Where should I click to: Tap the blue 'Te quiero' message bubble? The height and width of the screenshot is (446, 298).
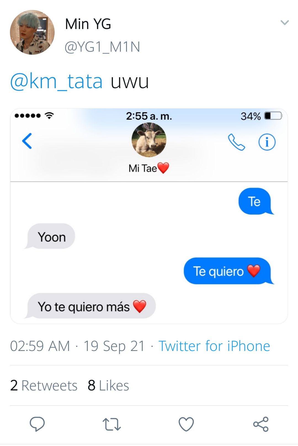(x=229, y=271)
